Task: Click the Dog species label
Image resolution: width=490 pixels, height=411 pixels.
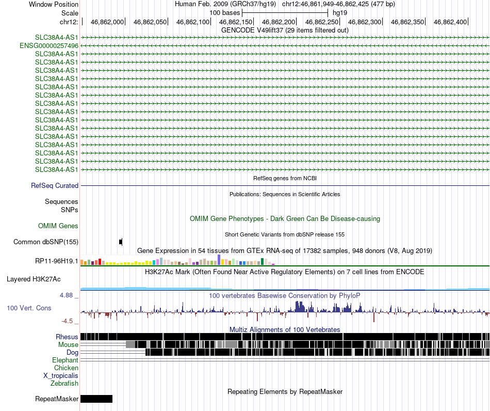Action: [72, 353]
